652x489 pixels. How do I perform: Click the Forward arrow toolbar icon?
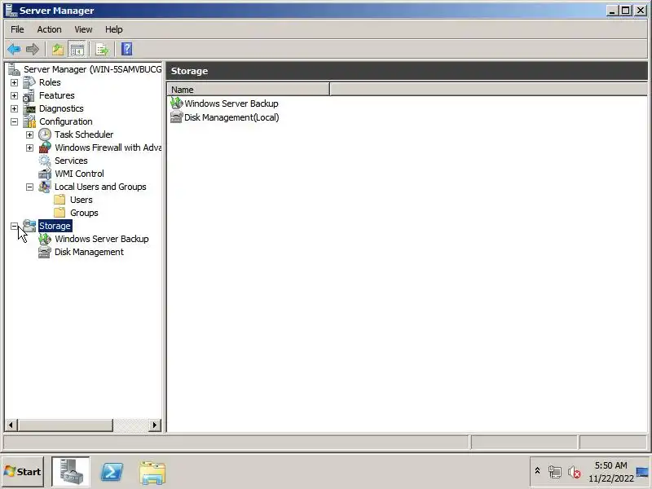click(33, 50)
